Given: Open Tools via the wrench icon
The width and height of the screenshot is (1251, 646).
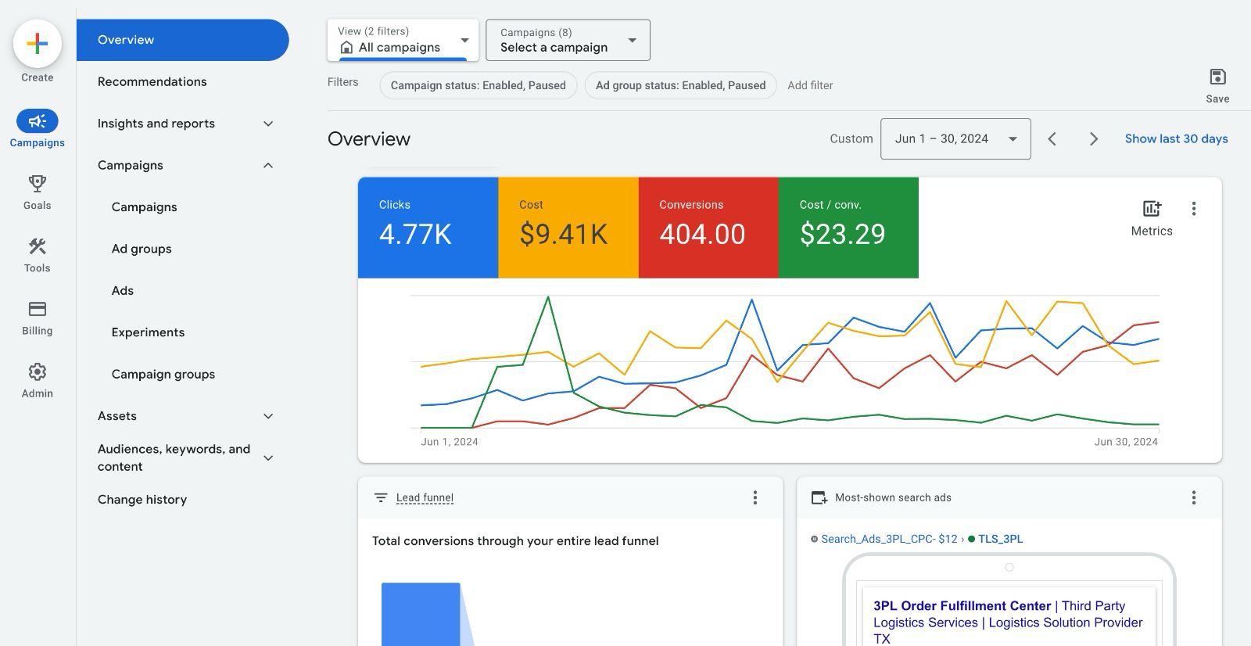Looking at the screenshot, I should click(x=37, y=247).
